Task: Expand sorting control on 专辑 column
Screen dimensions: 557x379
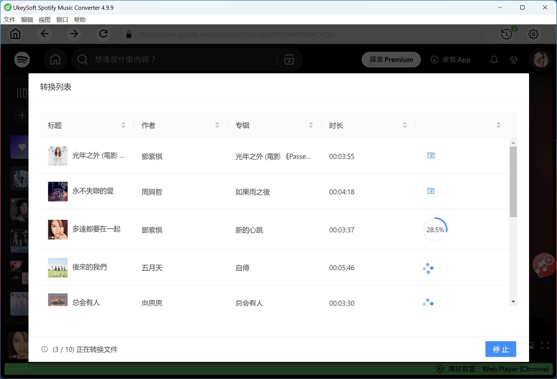Action: 311,125
